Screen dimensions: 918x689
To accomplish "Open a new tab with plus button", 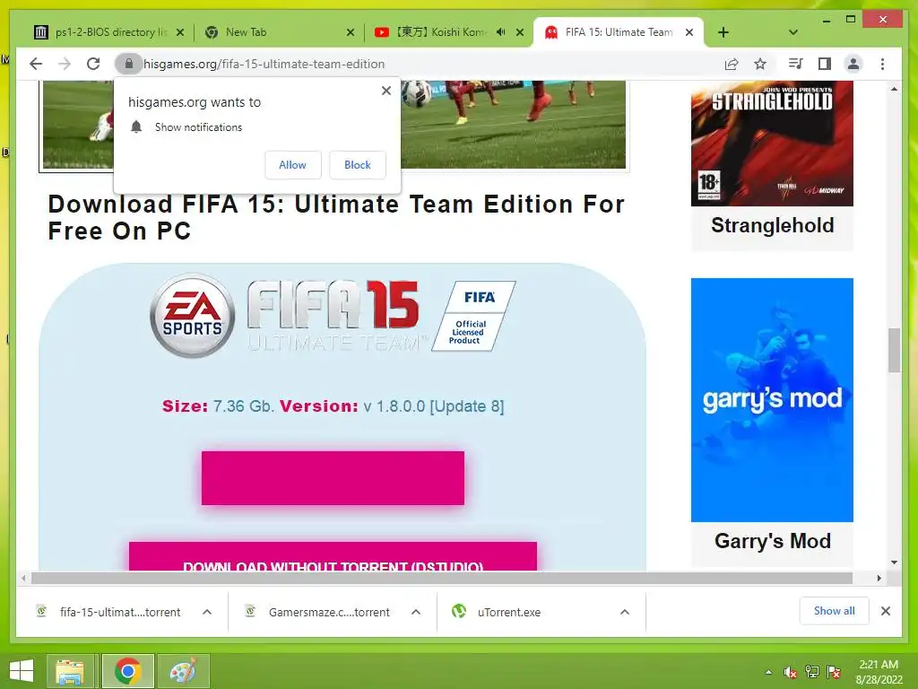I will (x=723, y=32).
